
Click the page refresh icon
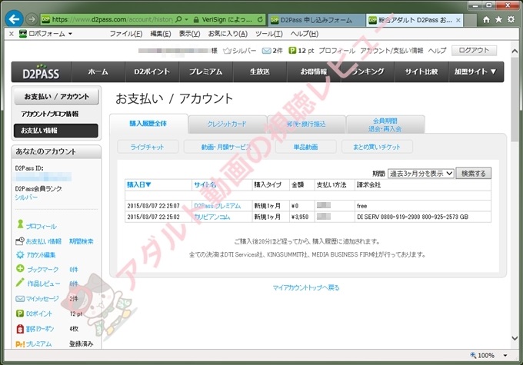pyautogui.click(x=260, y=19)
